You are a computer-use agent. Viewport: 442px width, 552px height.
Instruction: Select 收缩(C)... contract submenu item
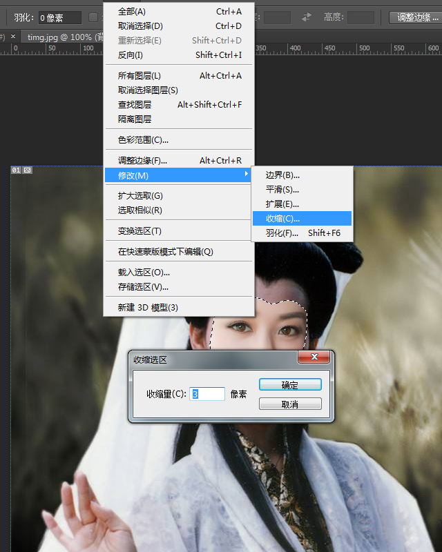(x=302, y=218)
